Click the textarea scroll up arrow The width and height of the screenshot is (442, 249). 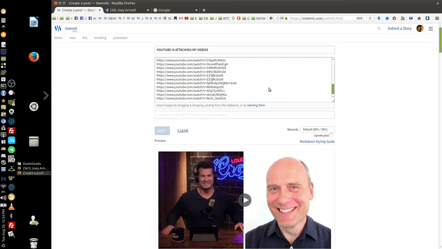(333, 59)
